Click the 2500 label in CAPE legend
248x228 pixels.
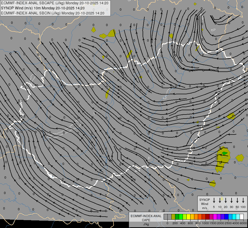pyautogui.click(x=228, y=223)
